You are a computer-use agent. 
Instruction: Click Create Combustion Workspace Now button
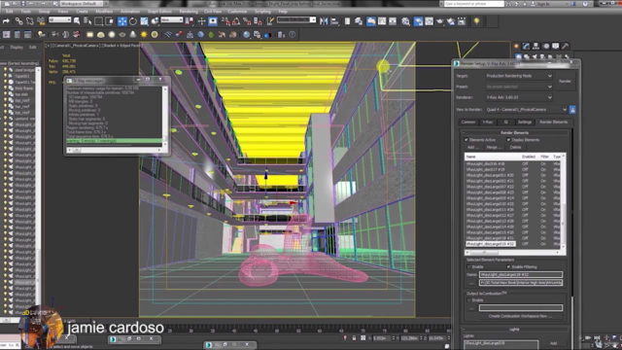point(520,316)
